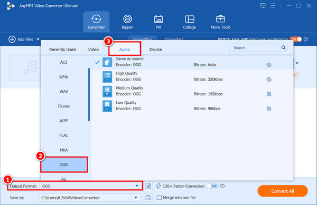The width and height of the screenshot is (317, 205).
Task: Click the help icon beside hardware acceleration
Action: click(306, 40)
